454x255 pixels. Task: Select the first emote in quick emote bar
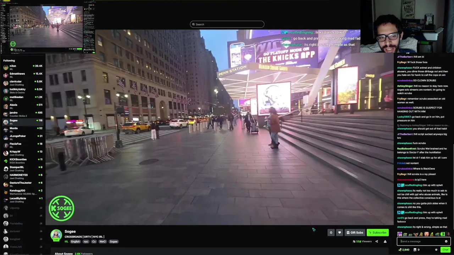tap(400, 234)
